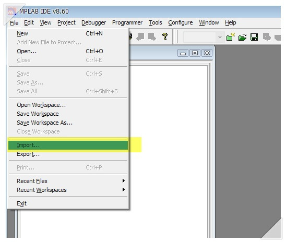Choose Save Workspace menu entry

(68, 114)
